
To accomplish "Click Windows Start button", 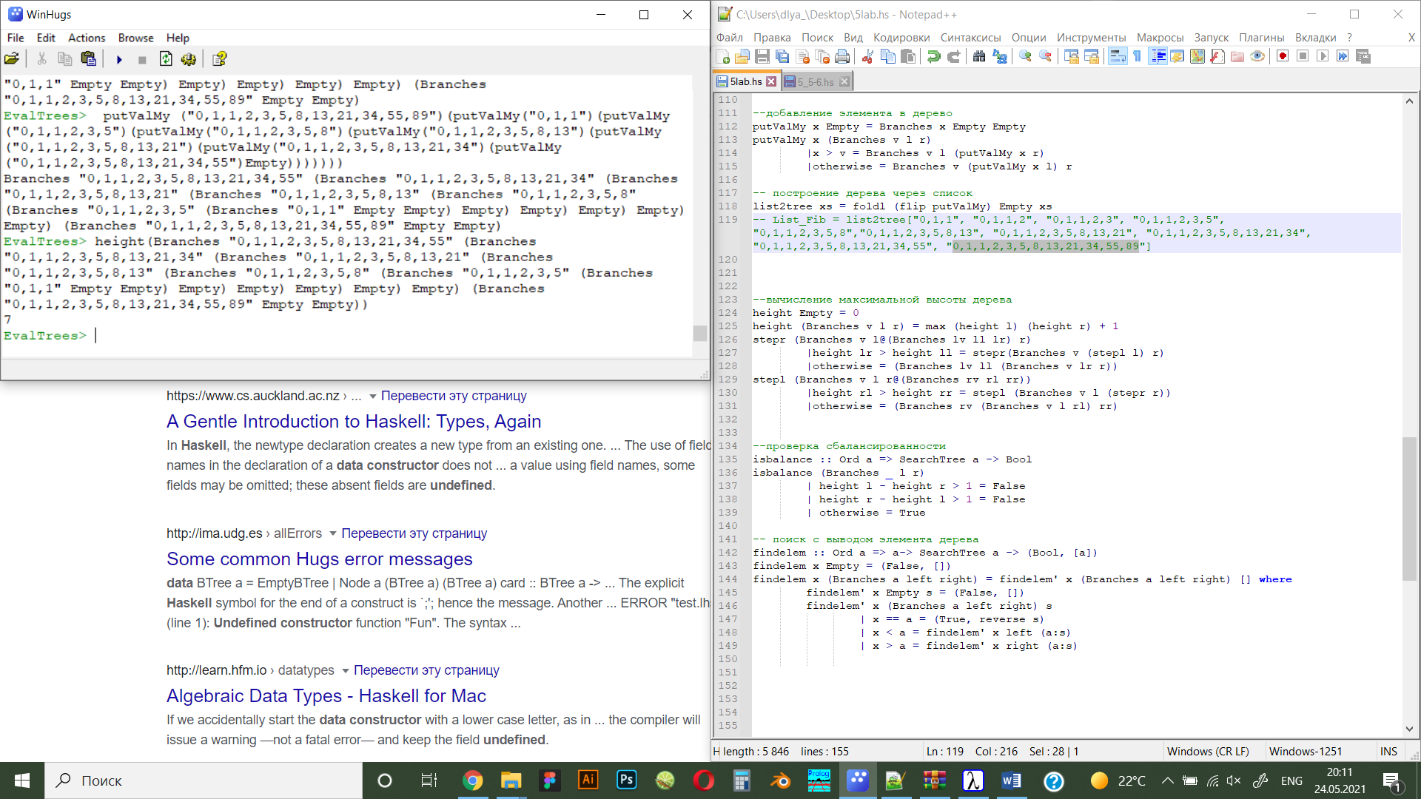I will (x=22, y=781).
